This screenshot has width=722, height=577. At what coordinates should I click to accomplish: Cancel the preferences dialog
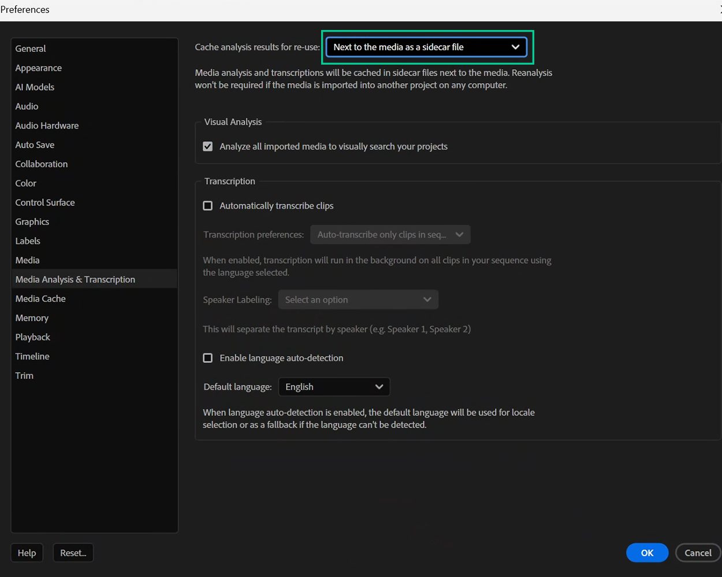point(698,552)
